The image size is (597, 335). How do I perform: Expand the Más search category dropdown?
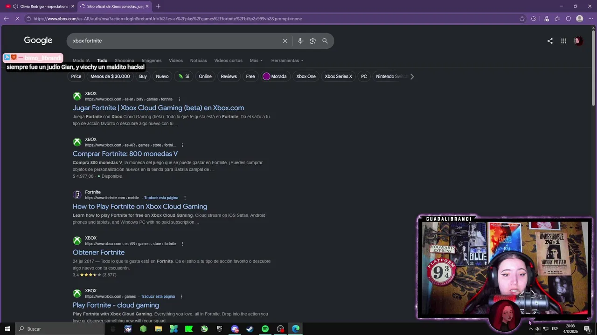[256, 60]
